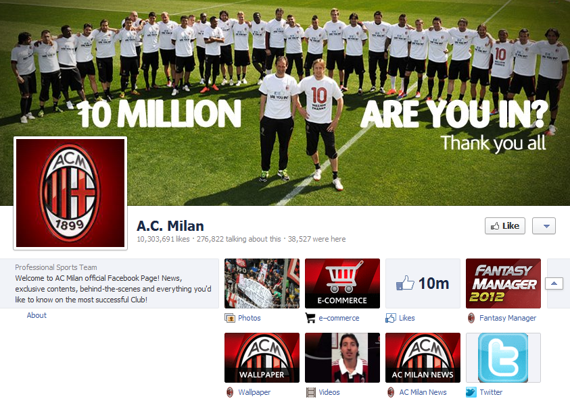Image resolution: width=570 pixels, height=407 pixels.
Task: Click the A.C. Milan profile picture
Action: coord(70,193)
